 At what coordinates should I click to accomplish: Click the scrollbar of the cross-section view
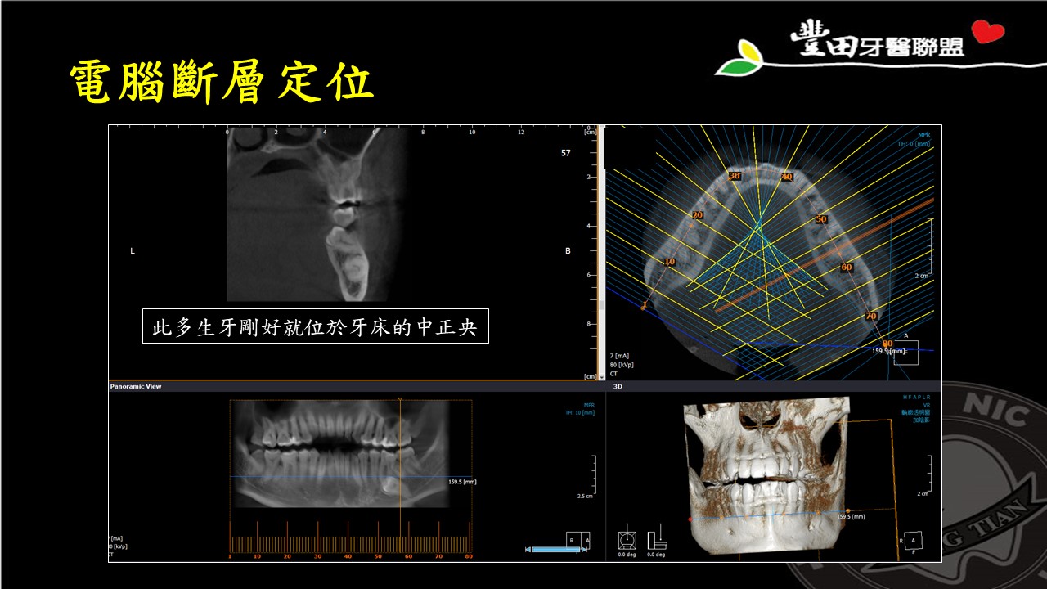point(601,252)
